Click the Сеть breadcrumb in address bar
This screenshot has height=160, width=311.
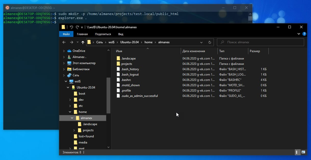tap(99, 42)
